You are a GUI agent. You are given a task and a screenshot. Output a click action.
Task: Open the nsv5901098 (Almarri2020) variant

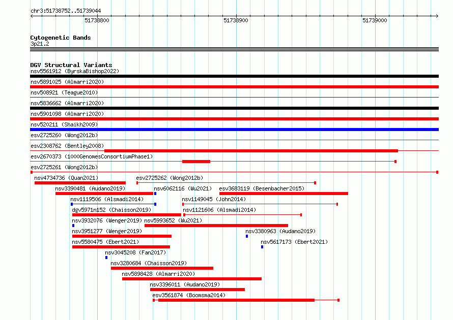pyautogui.click(x=67, y=114)
